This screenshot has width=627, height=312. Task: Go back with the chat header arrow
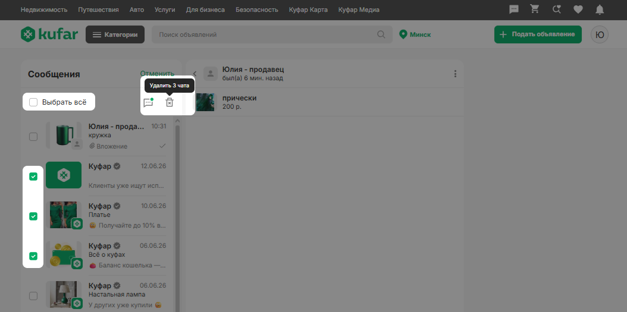pyautogui.click(x=195, y=74)
